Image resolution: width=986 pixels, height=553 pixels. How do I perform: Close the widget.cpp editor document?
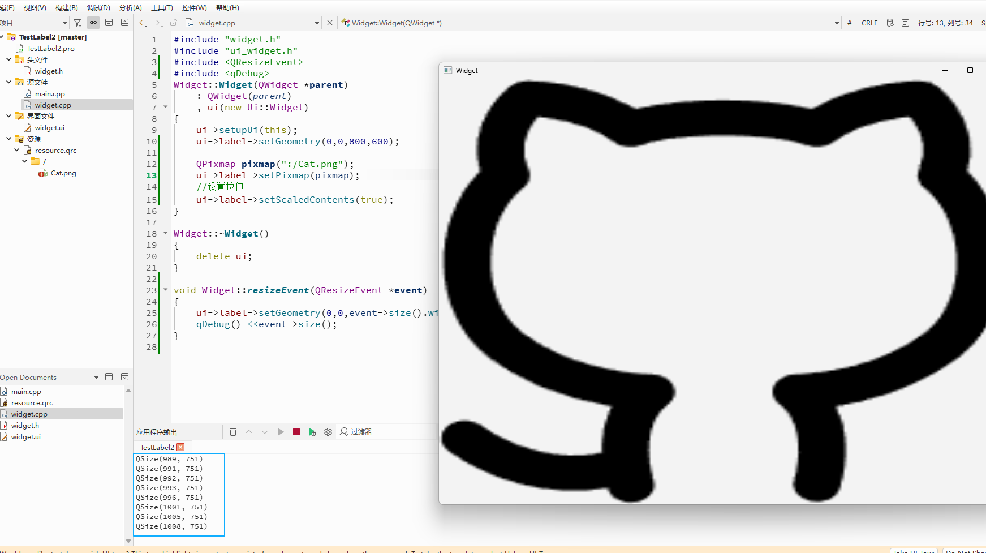pyautogui.click(x=330, y=23)
